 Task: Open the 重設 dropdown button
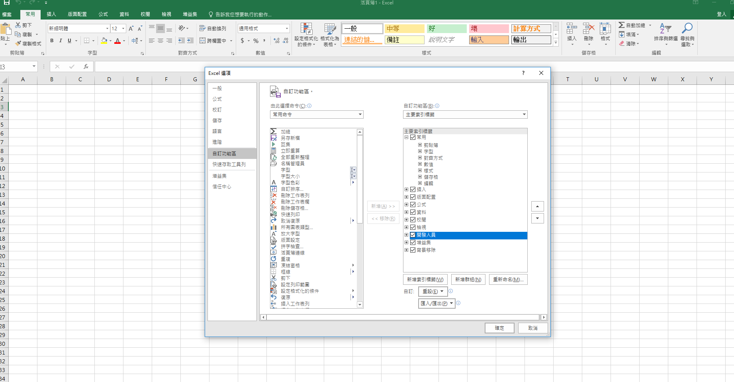pyautogui.click(x=433, y=292)
